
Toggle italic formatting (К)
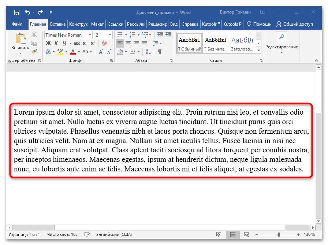coord(56,43)
